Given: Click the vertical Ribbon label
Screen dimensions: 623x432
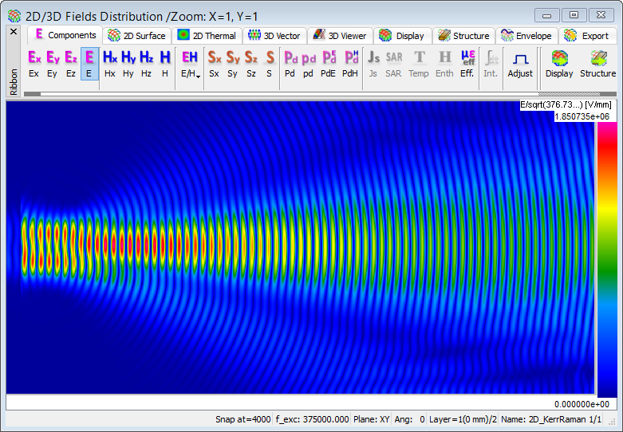Looking at the screenshot, I should coord(13,81).
